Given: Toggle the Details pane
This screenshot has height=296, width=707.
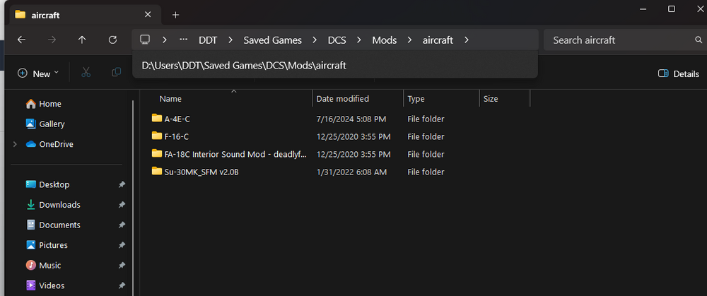Looking at the screenshot, I should tap(679, 73).
